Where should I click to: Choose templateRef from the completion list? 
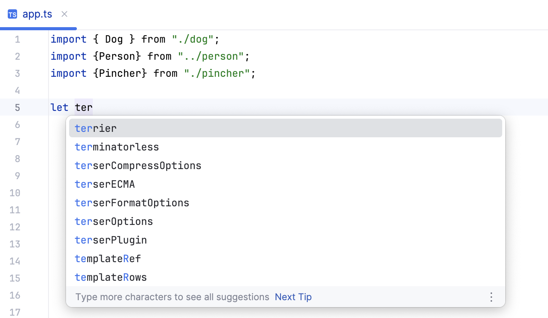(x=108, y=259)
